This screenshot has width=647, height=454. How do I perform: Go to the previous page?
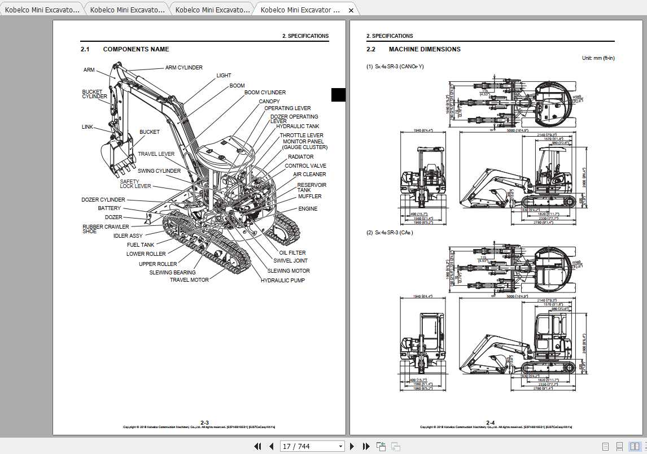click(x=271, y=446)
